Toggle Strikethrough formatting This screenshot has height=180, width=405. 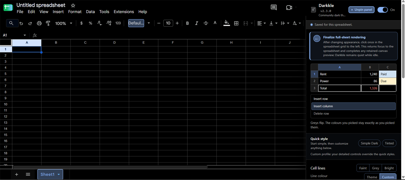[206, 23]
